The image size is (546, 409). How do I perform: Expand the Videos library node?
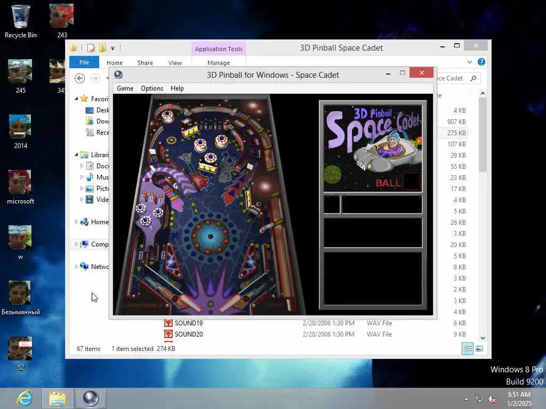click(x=82, y=199)
